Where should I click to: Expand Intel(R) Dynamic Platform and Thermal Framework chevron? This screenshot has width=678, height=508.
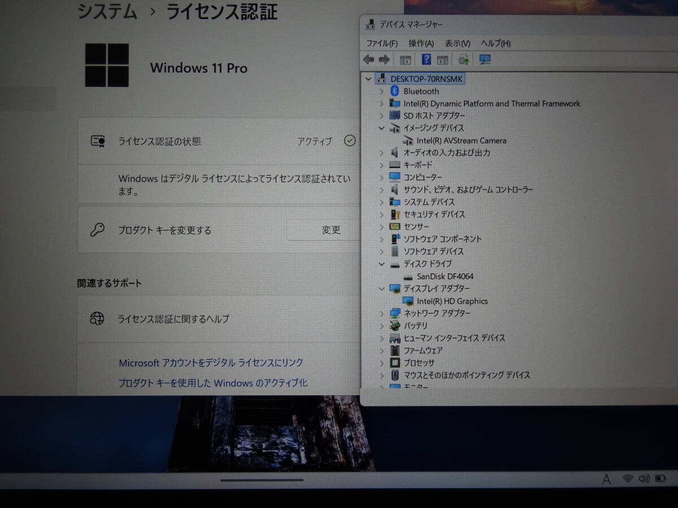coord(381,104)
